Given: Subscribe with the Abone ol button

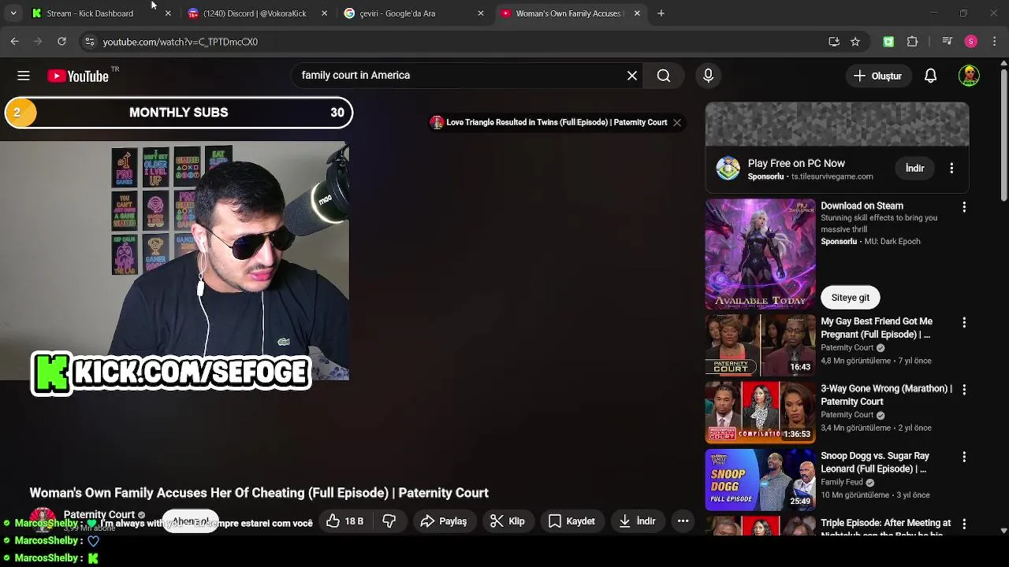Looking at the screenshot, I should coord(190,521).
